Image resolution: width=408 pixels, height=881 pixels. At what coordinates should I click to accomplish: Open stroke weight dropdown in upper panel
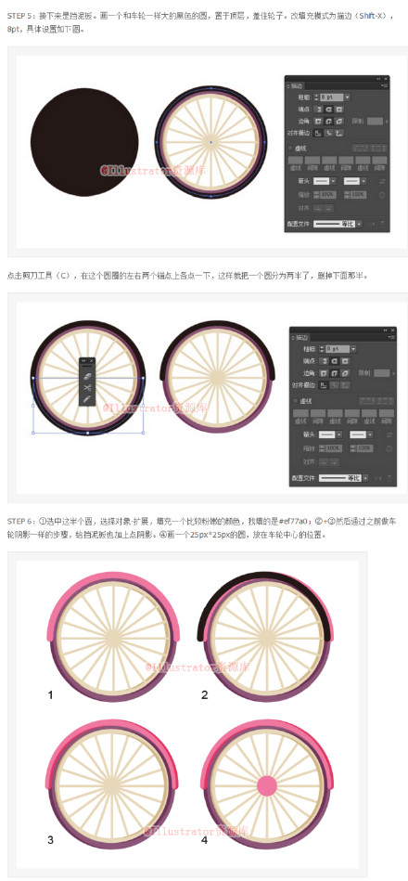click(348, 97)
